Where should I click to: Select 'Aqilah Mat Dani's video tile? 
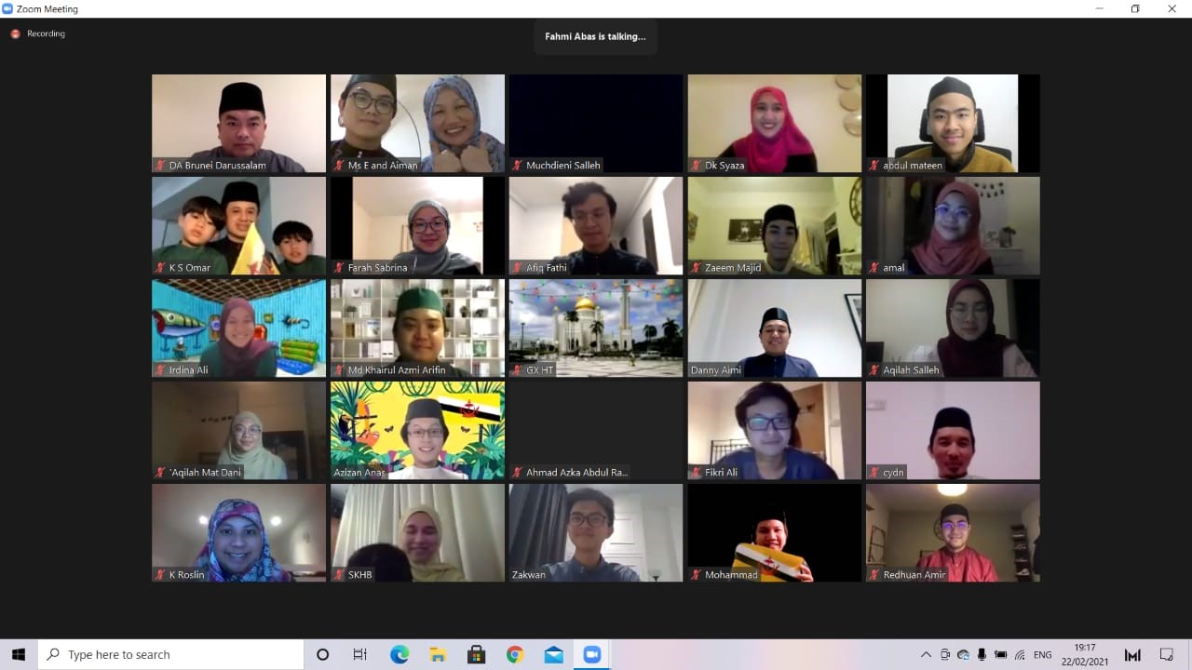(239, 430)
